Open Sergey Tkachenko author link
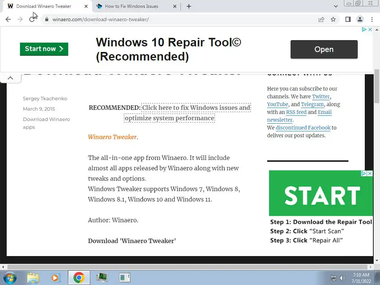The image size is (380, 285). coord(45,98)
